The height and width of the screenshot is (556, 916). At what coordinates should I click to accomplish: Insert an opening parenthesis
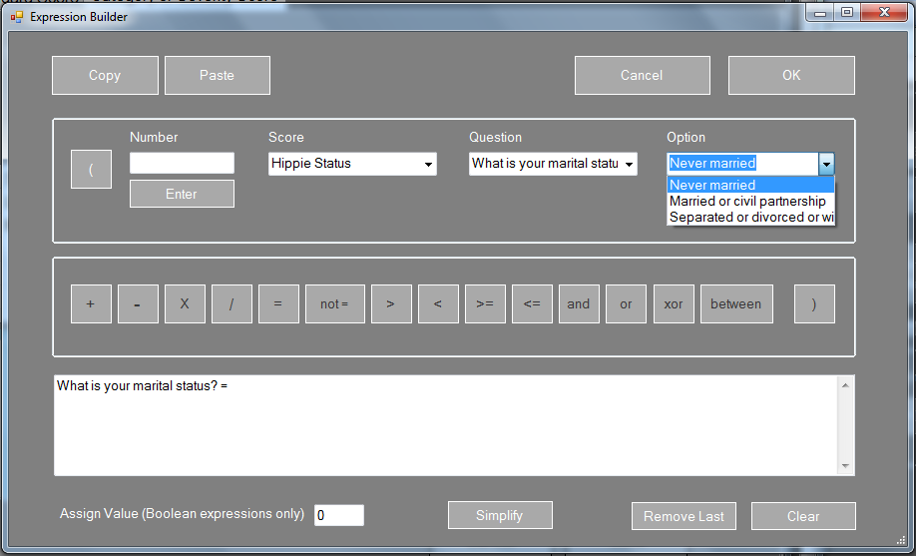click(x=91, y=169)
